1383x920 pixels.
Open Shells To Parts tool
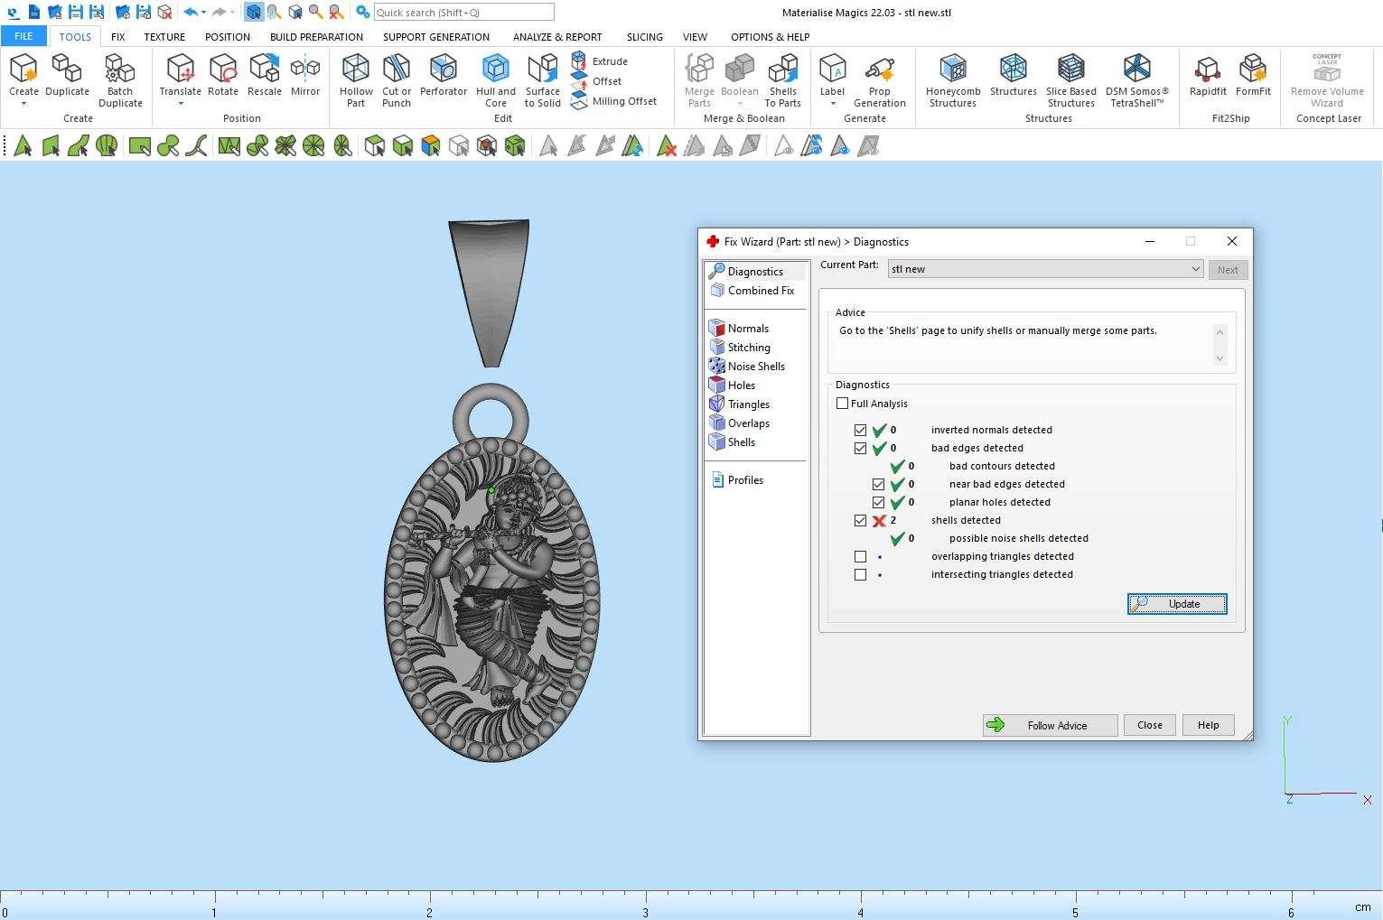point(782,79)
